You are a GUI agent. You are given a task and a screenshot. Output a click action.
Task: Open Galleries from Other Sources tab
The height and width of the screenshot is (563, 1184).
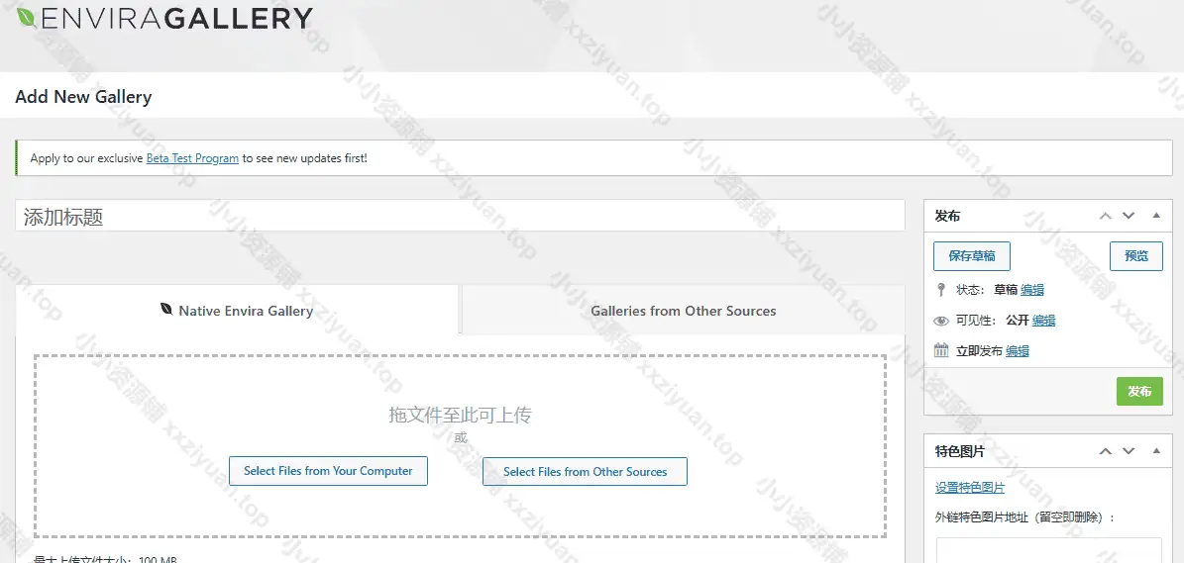pos(683,311)
